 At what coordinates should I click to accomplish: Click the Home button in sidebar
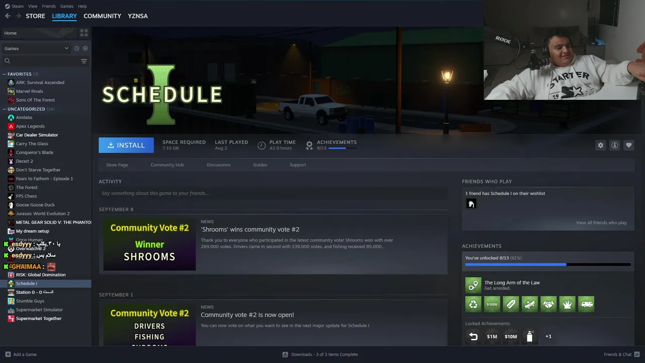point(39,33)
